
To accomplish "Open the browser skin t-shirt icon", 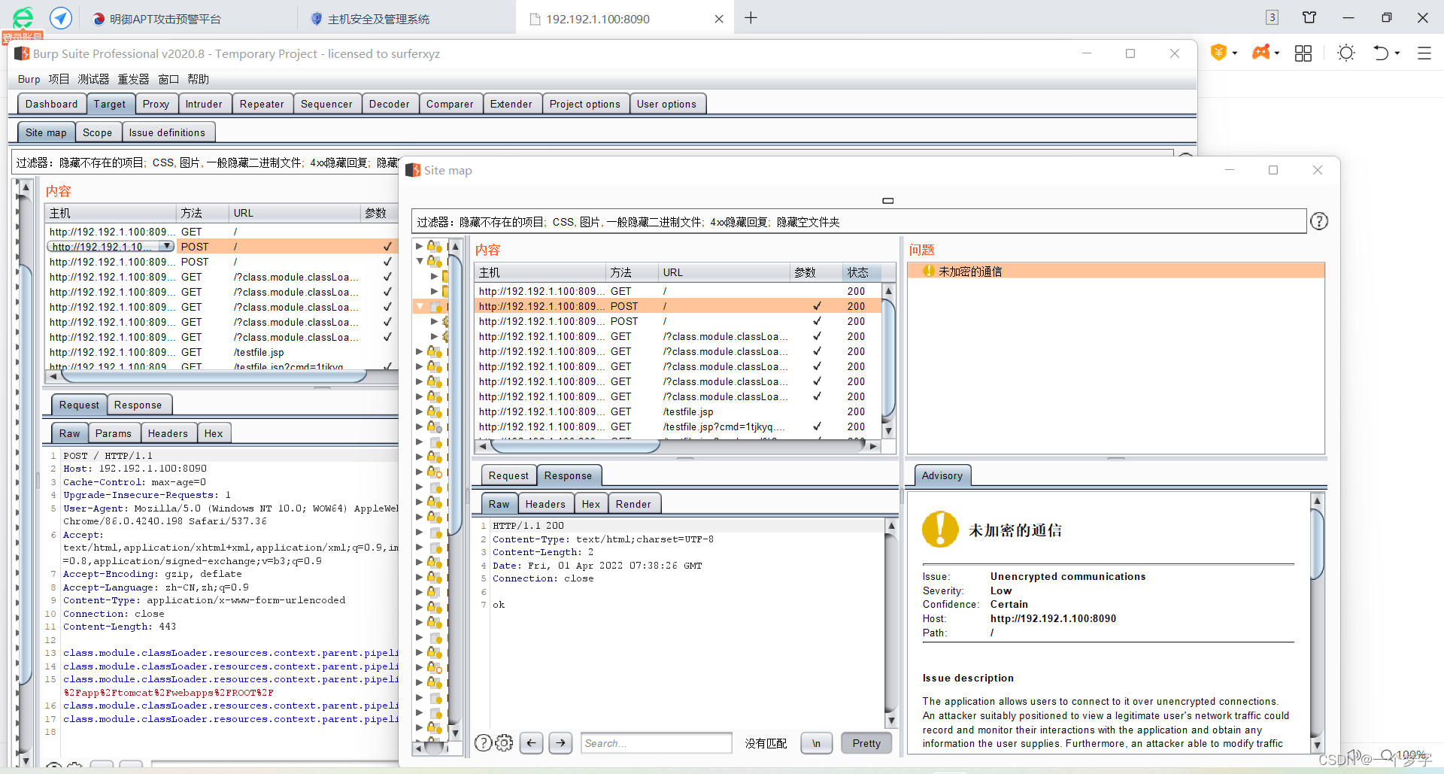I will 1309,18.
